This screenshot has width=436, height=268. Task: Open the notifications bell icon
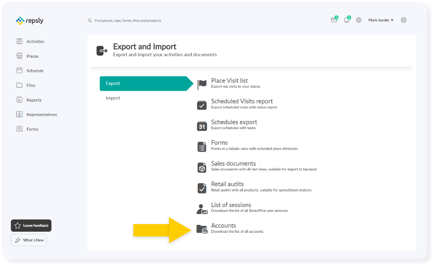coord(347,20)
